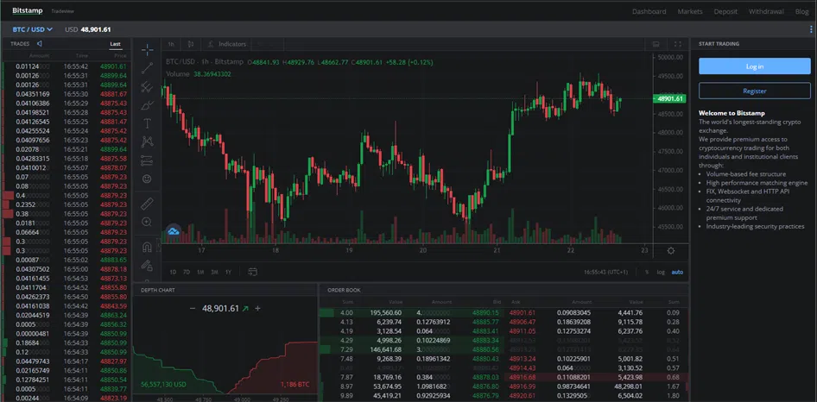
Task: Set chart range to 7D
Action: click(x=187, y=272)
